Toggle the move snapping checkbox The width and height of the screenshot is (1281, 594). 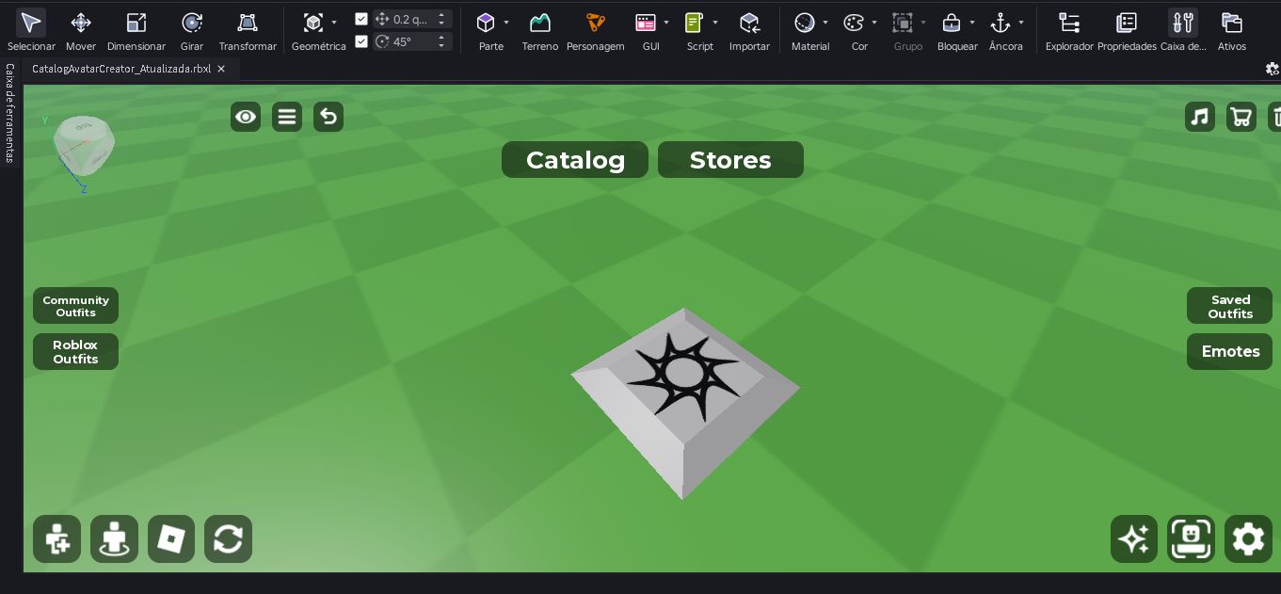tap(361, 19)
